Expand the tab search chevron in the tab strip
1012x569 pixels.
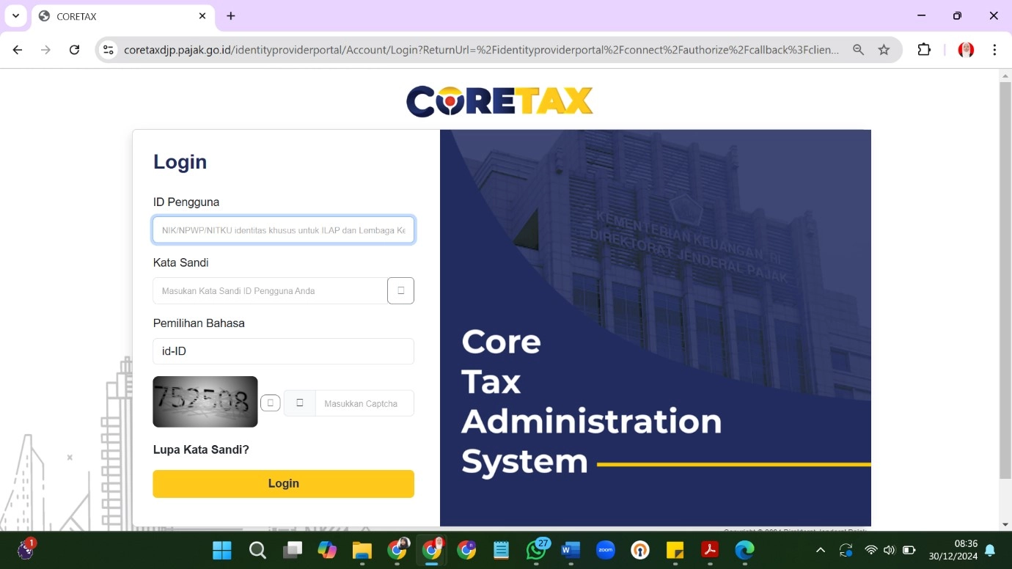[15, 16]
